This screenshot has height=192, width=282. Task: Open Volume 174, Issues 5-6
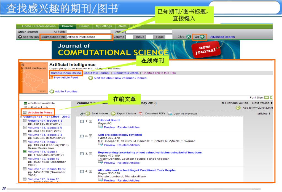point(45,127)
